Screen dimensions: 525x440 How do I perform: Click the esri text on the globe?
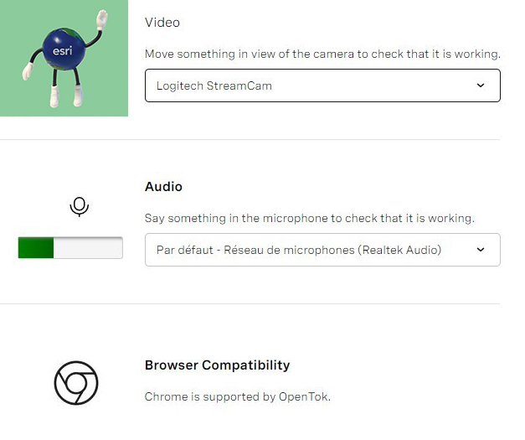point(64,49)
